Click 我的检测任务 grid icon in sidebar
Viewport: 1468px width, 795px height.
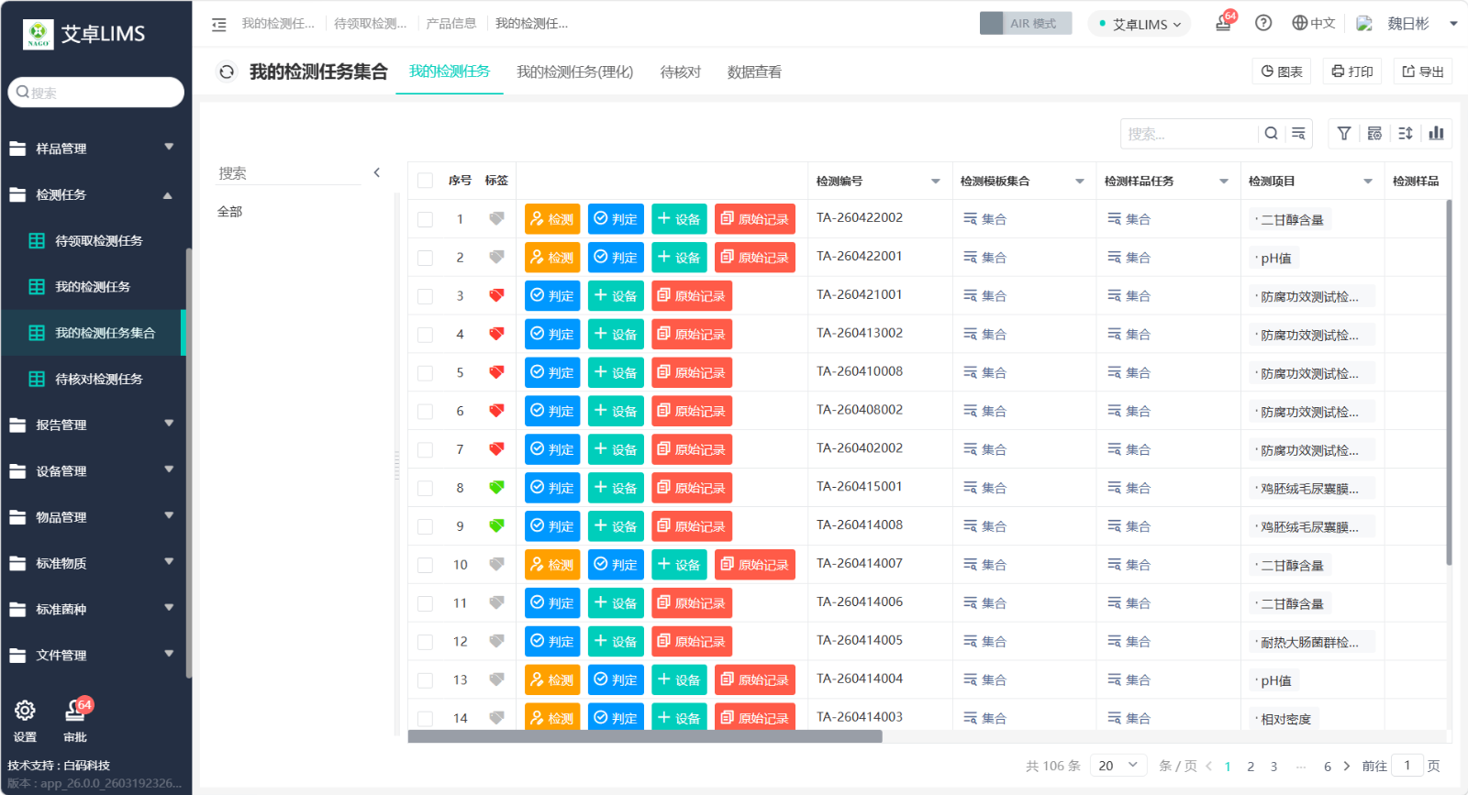click(37, 287)
